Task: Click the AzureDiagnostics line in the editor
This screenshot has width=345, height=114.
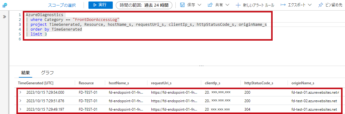Action: point(44,15)
